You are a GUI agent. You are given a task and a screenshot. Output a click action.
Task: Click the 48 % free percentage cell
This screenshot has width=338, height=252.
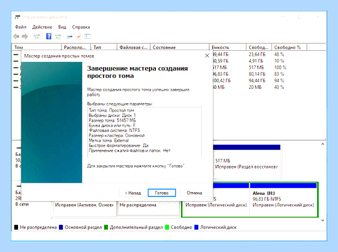[x=279, y=55]
